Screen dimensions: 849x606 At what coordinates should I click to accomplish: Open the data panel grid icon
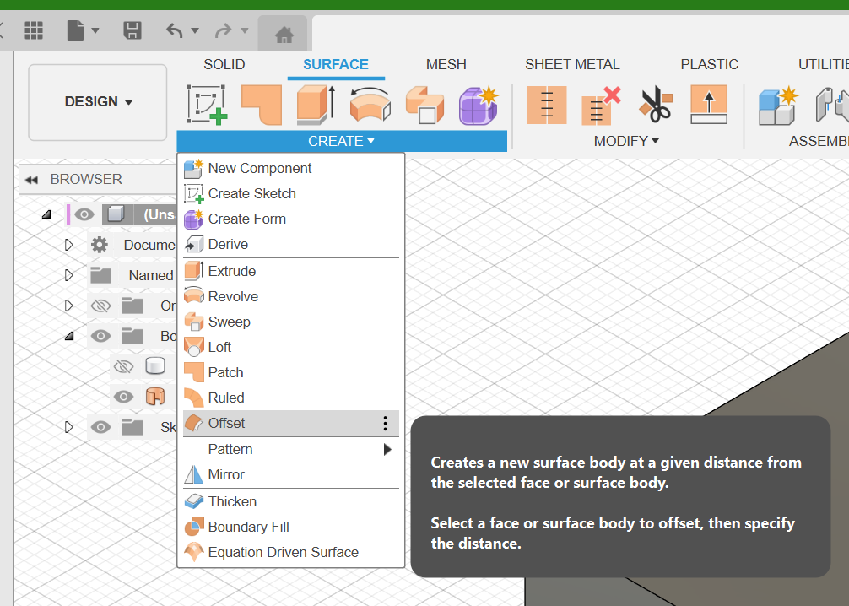point(34,30)
